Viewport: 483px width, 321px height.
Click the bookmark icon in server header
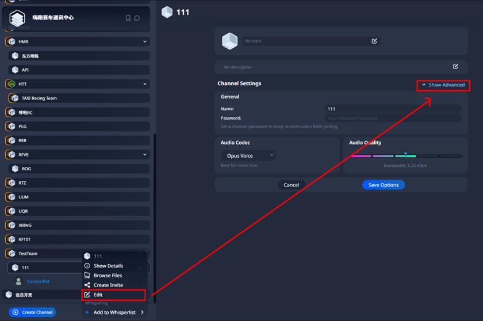(128, 18)
